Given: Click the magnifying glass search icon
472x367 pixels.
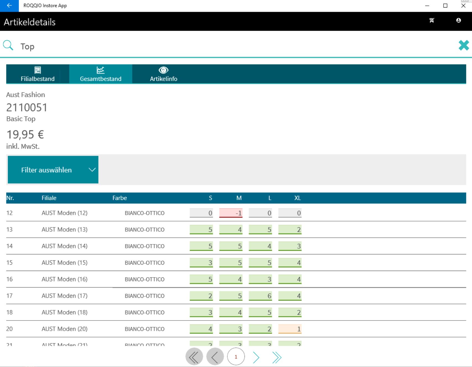Looking at the screenshot, I should point(8,45).
